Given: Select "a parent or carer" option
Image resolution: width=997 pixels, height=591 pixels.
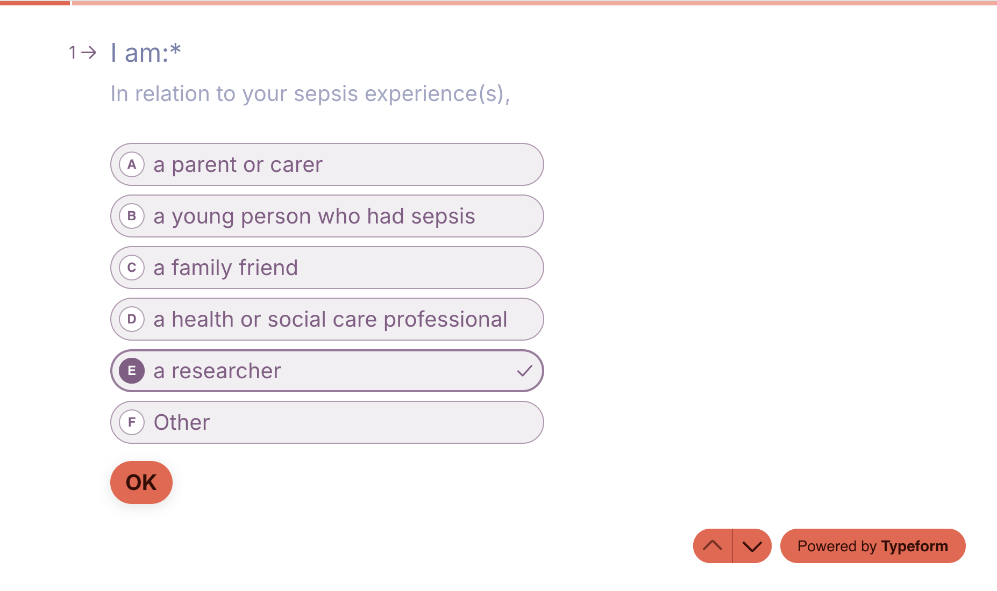Looking at the screenshot, I should click(x=326, y=164).
